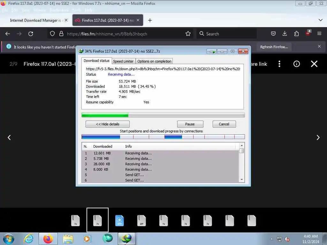Close the files.fm file preview with X
Screen dimensions: 327x245
314,64
